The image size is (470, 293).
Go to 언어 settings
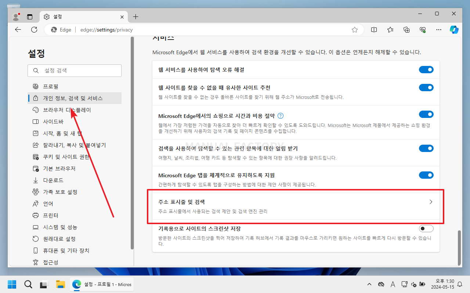[75, 204]
